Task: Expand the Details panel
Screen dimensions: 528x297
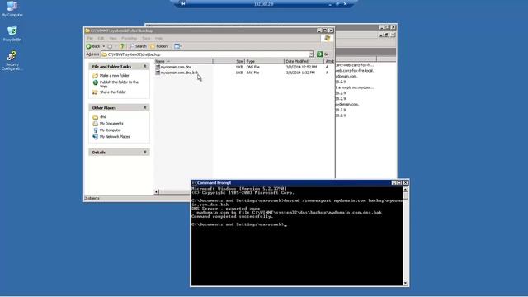Action: [x=145, y=152]
